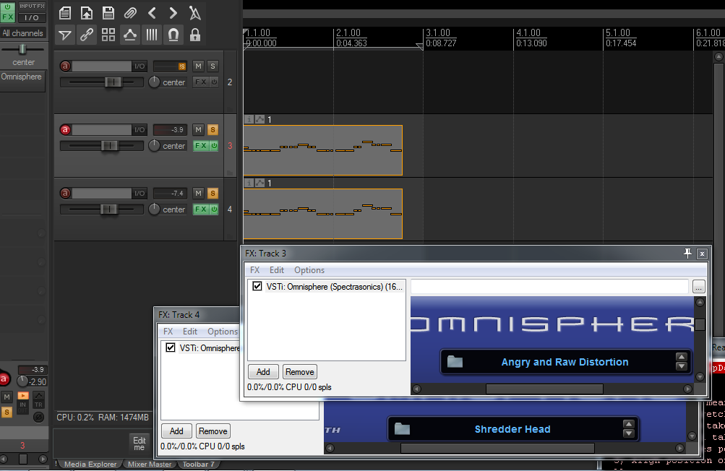Switch to Mixer Master tab

click(150, 464)
